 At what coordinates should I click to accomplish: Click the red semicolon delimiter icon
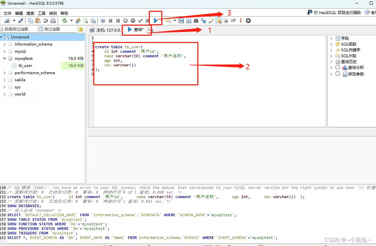coord(240,21)
